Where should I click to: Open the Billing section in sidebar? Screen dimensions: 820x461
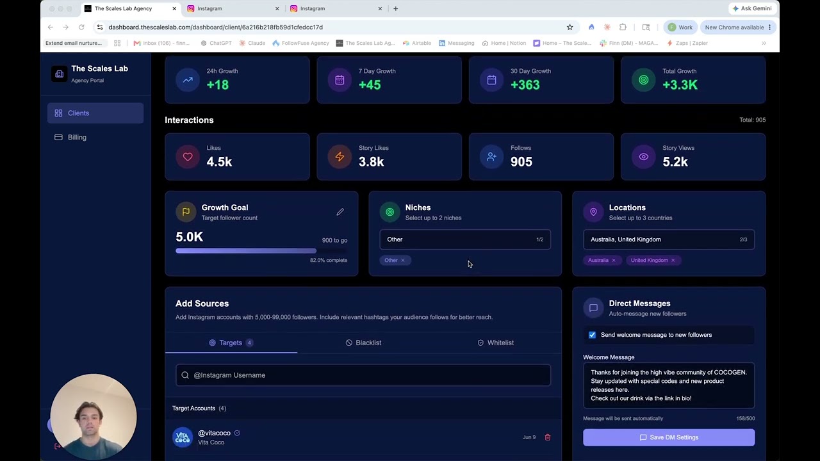point(95,137)
